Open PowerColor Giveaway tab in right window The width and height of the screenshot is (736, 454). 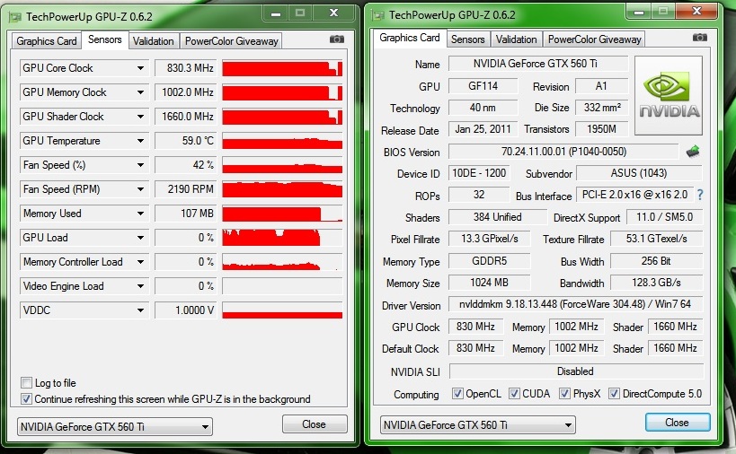594,39
